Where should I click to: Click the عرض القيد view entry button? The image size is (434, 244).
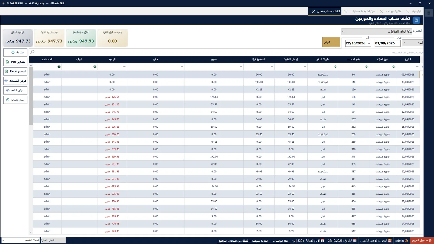click(x=15, y=90)
